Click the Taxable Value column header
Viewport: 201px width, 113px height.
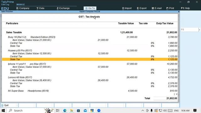[126, 24]
